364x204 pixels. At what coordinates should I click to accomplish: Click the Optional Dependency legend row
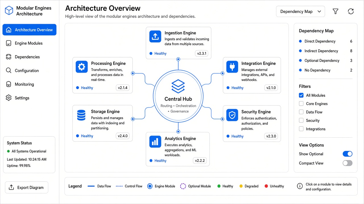tap(326, 61)
